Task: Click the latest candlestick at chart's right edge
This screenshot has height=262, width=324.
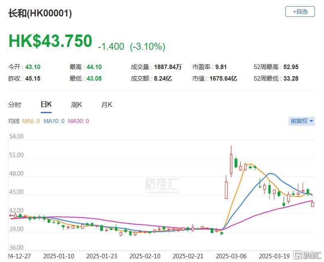Action: pyautogui.click(x=313, y=204)
